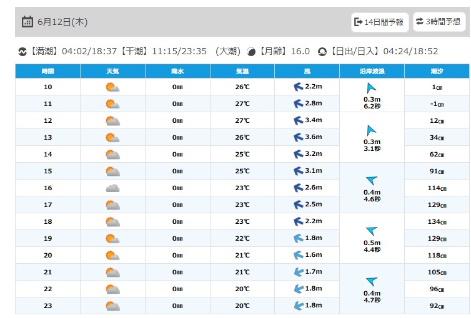This screenshot has width=471, height=318.
Task: Click the 27℃ temperature at hour 12
Action: tap(242, 120)
